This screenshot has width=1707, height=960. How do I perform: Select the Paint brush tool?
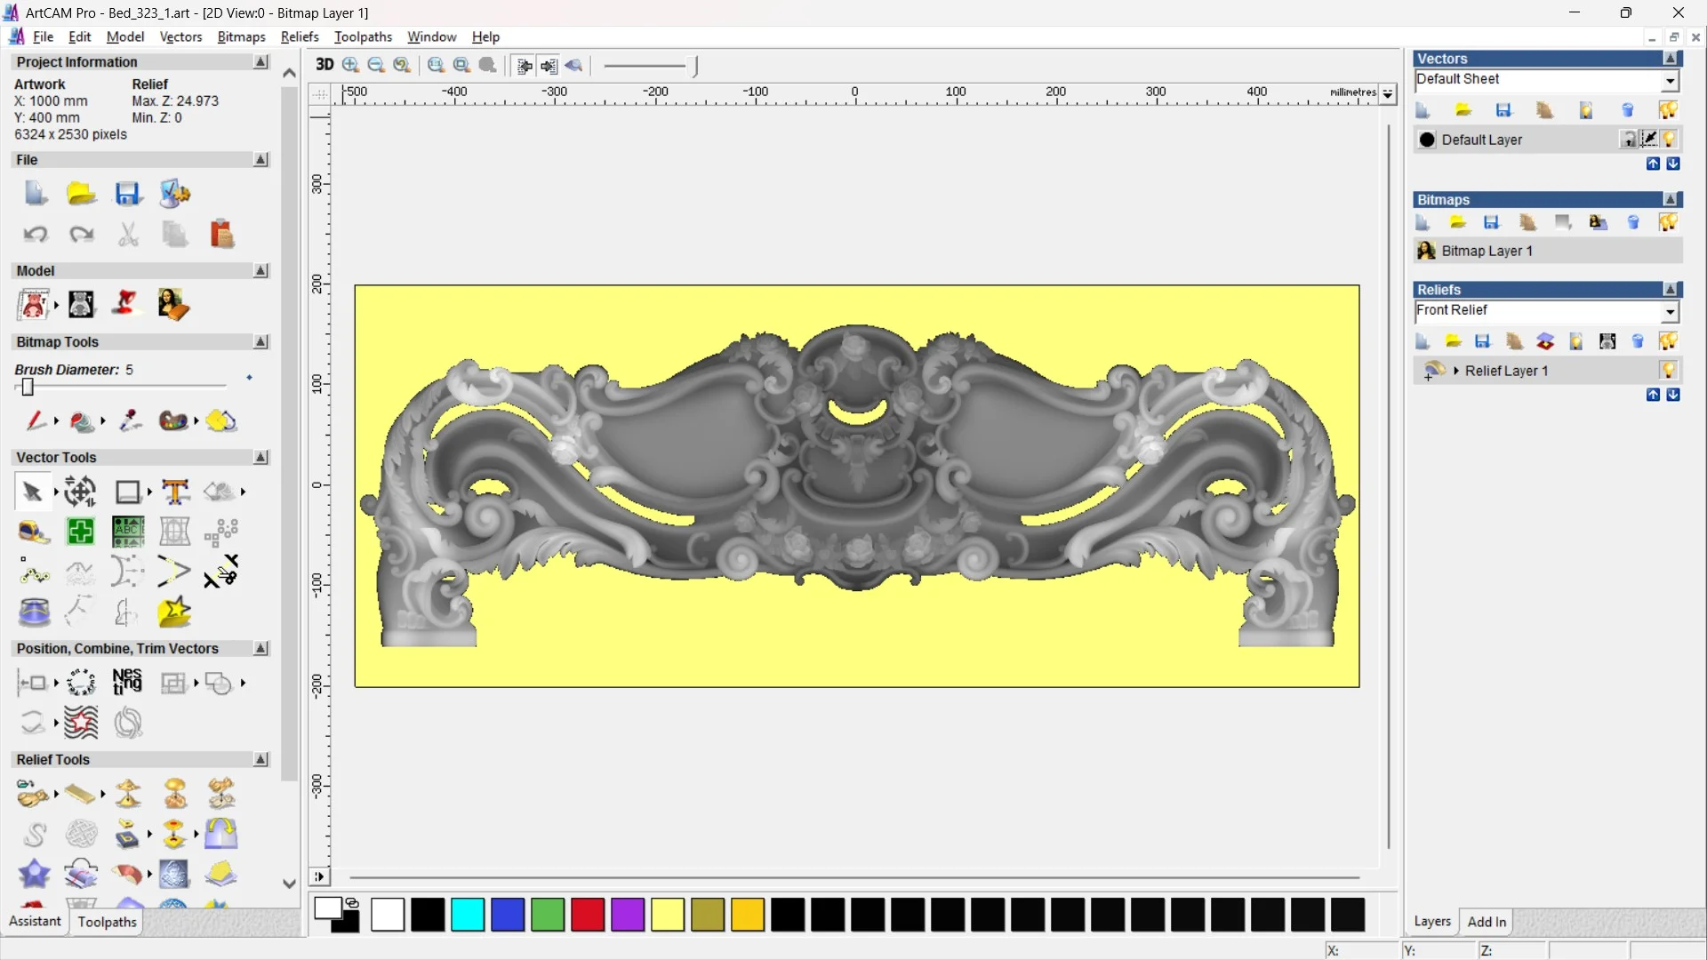(36, 420)
